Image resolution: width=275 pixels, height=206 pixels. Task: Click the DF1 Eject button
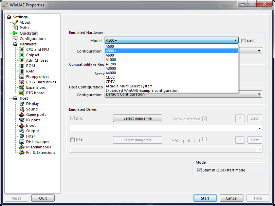pos(255,140)
